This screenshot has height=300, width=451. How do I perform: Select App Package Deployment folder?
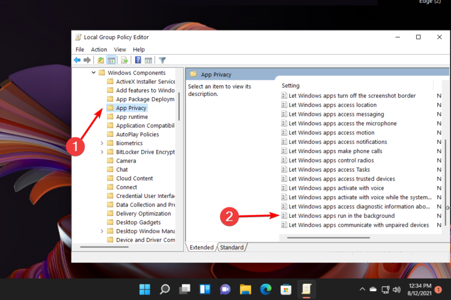146,99
